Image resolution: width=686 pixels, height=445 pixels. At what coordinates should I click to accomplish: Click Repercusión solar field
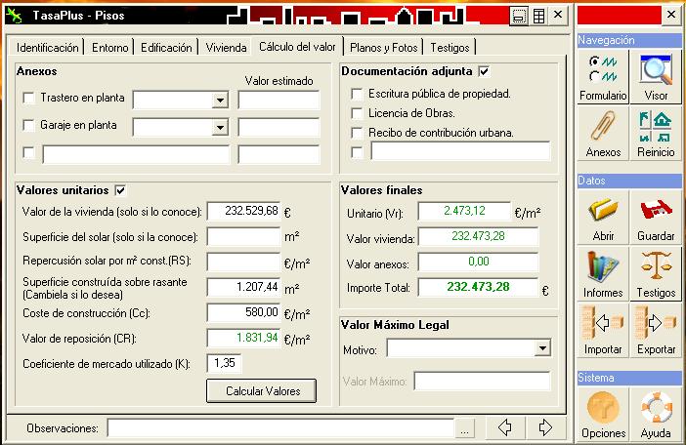(x=243, y=262)
